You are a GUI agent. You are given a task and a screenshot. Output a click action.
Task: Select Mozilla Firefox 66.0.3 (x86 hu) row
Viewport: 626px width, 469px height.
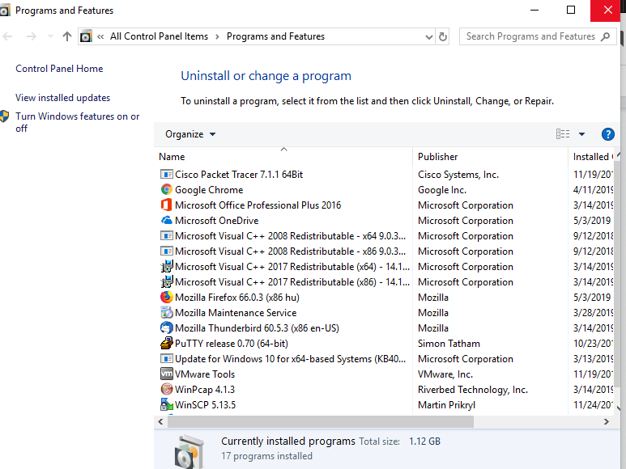385,298
